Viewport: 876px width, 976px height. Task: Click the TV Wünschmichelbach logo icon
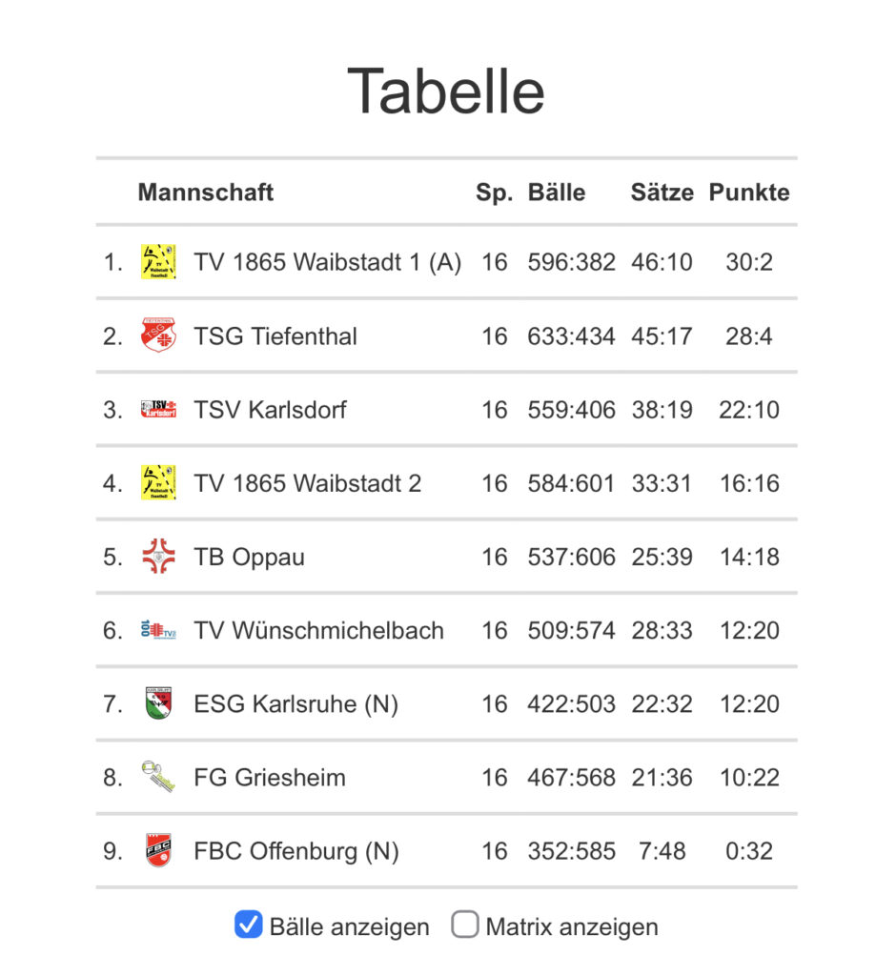(x=158, y=630)
